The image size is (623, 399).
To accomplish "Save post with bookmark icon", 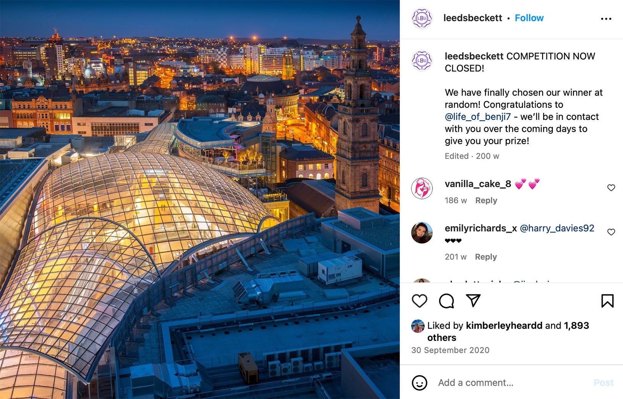I will [607, 301].
